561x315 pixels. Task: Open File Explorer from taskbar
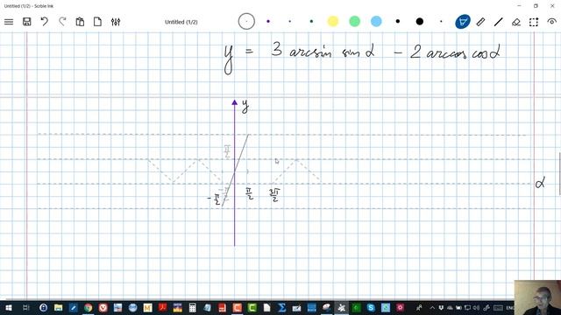point(59,307)
